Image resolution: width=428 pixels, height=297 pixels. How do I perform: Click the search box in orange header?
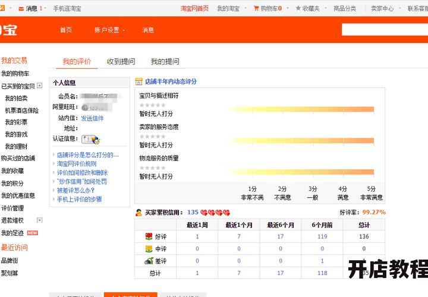[385, 30]
